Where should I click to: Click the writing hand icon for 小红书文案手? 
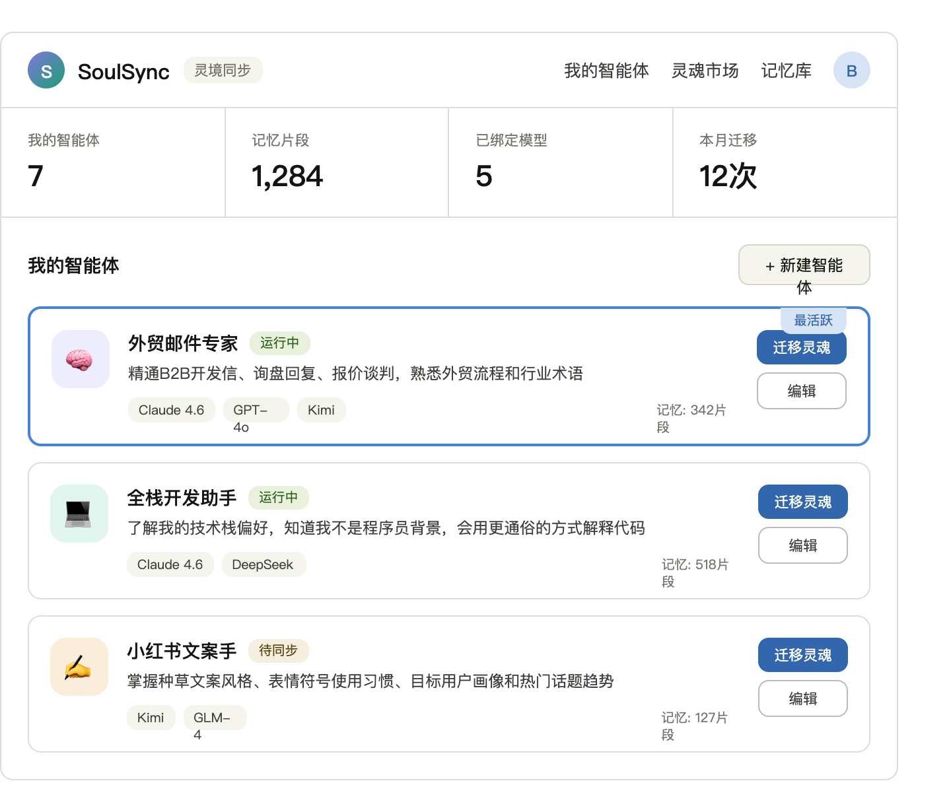coord(79,667)
